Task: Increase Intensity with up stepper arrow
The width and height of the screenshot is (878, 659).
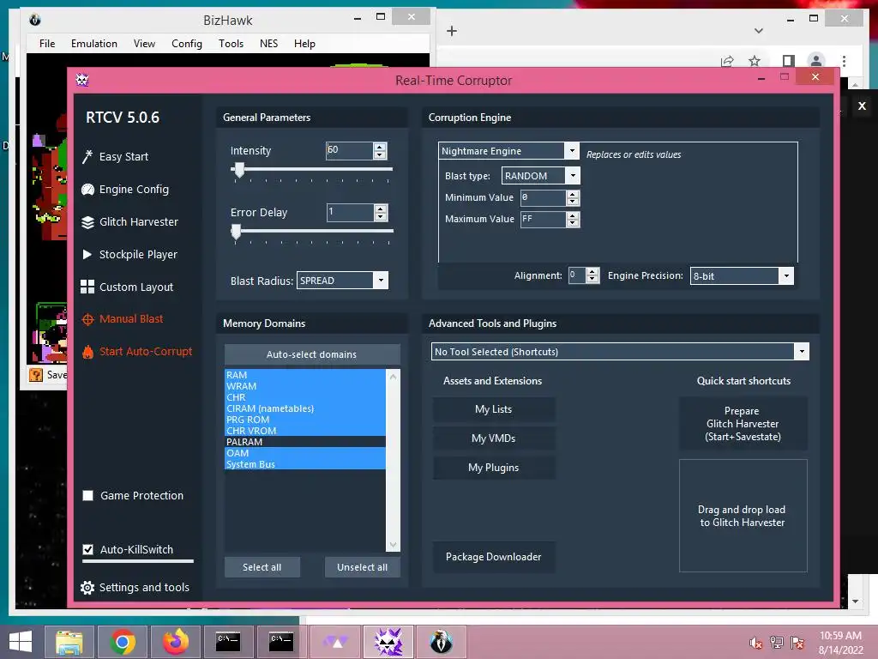Action: (x=380, y=147)
